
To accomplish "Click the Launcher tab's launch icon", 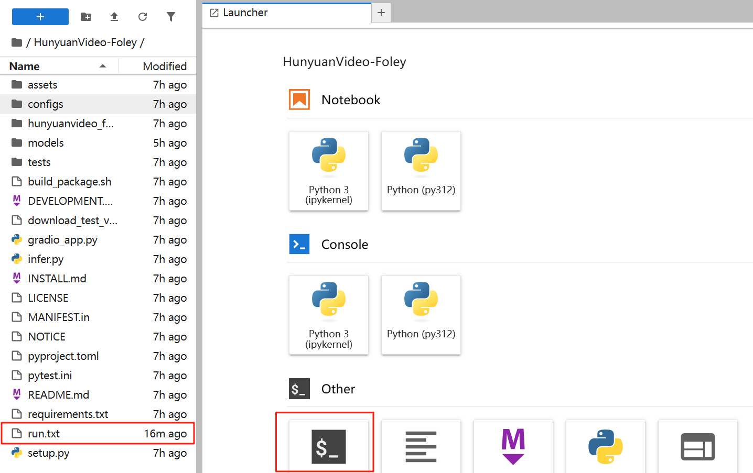I will point(214,13).
